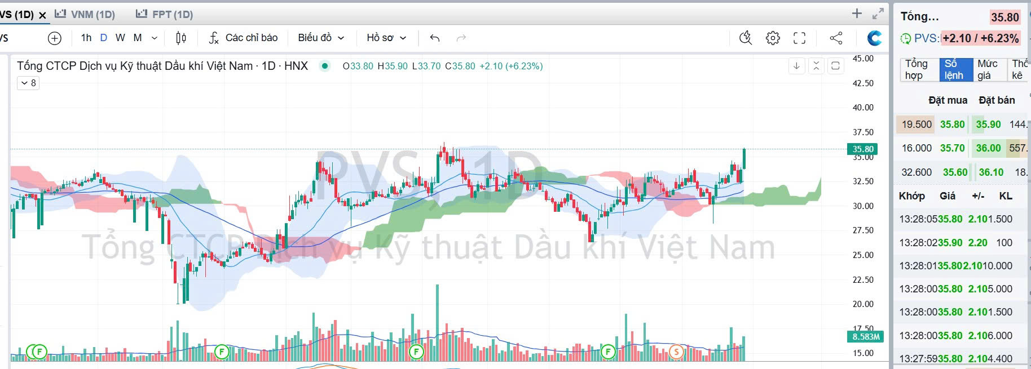Collapse the indicator legend showing 8
The width and height of the screenshot is (1031, 369).
point(28,83)
